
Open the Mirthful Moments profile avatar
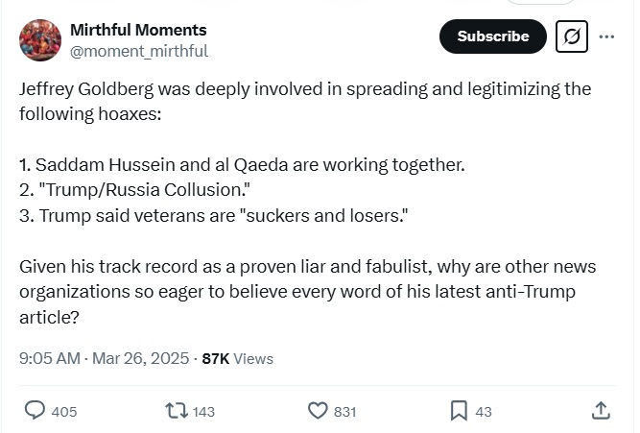(40, 40)
